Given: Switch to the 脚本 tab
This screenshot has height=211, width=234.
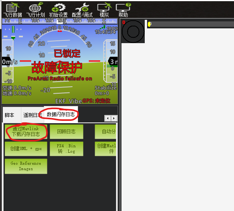Looking at the screenshot, I should (12, 115).
